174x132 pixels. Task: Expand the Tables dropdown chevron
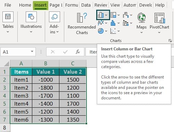pos(8,32)
